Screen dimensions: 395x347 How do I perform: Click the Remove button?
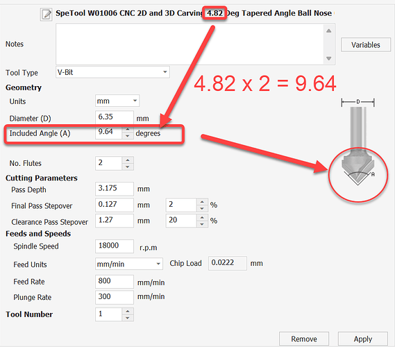pos(304,339)
